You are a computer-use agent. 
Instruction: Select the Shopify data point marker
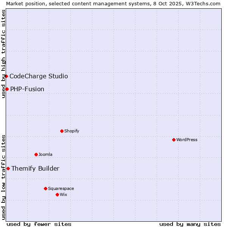(x=62, y=131)
